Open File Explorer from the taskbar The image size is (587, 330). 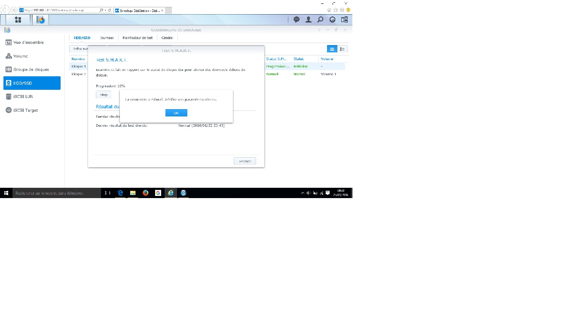click(133, 193)
